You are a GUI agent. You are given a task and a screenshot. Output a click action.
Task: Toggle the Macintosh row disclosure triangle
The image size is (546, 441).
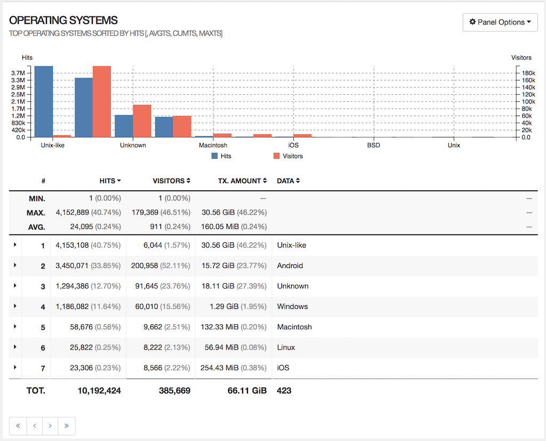pos(14,326)
